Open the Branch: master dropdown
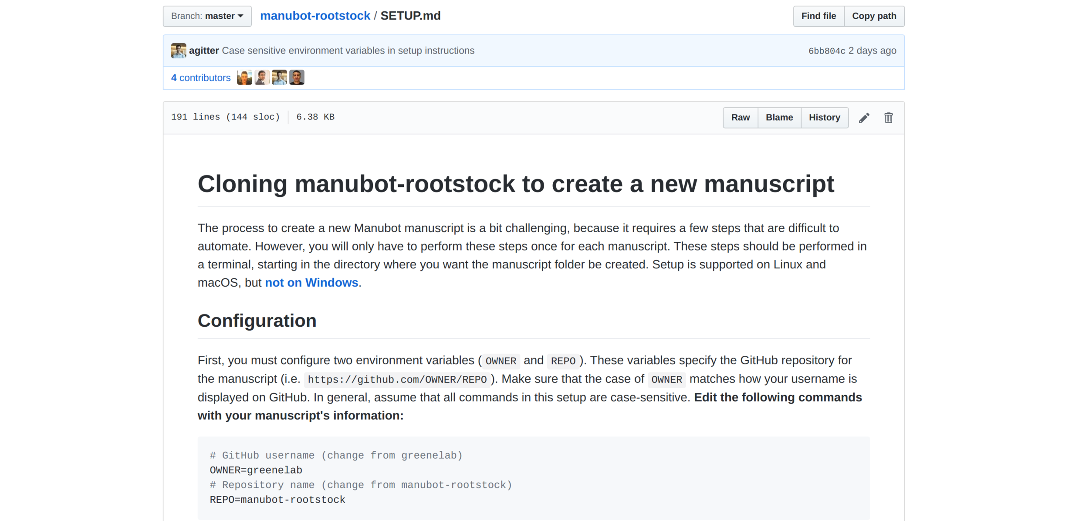The image size is (1089, 521). pyautogui.click(x=207, y=16)
